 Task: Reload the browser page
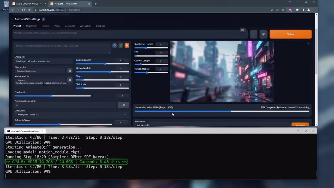pyautogui.click(x=23, y=10)
